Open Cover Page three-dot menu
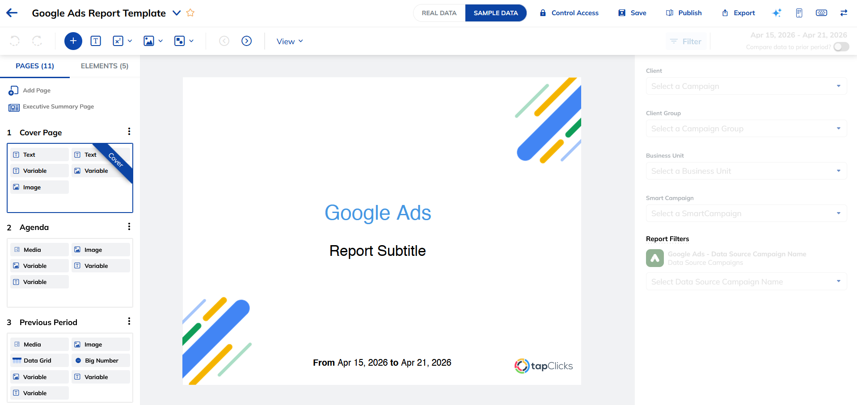 coord(129,132)
